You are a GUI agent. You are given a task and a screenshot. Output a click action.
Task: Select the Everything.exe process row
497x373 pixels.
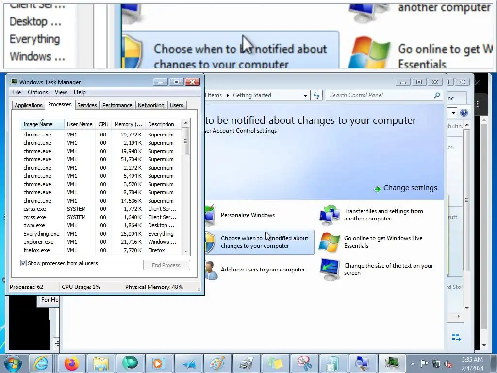point(101,234)
